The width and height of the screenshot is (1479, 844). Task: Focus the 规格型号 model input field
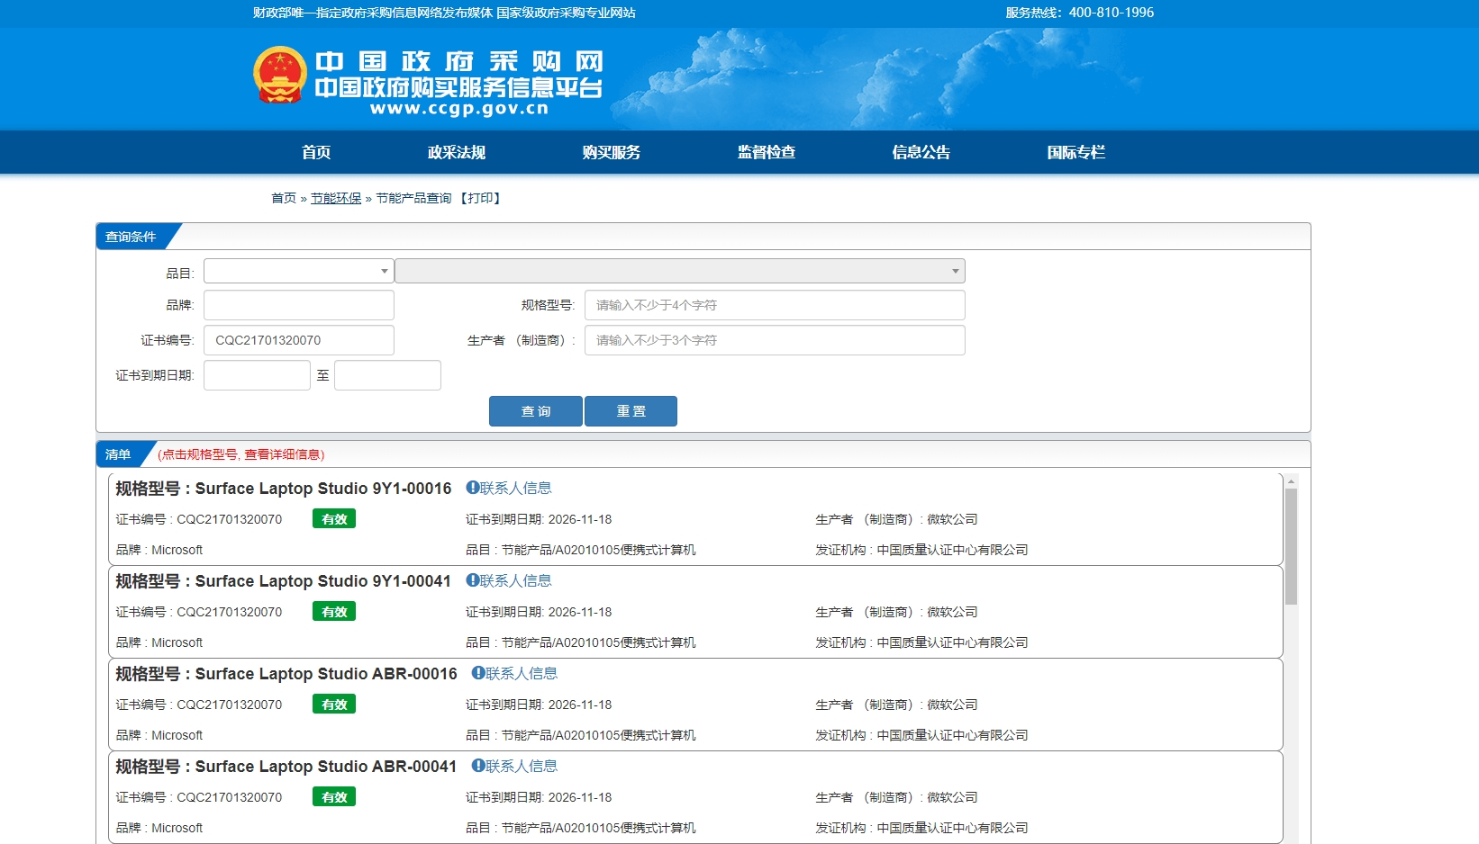(x=775, y=305)
